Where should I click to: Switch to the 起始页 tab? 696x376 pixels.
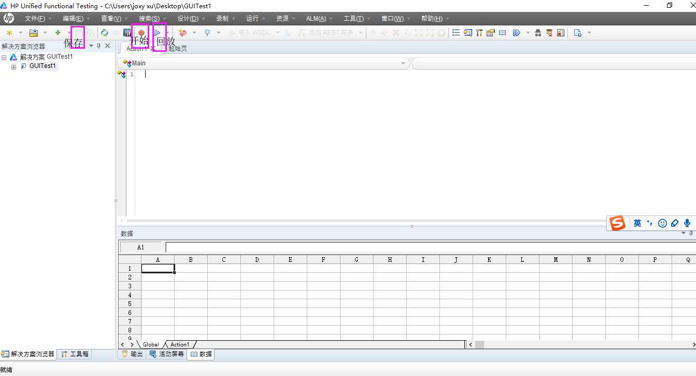[x=178, y=49]
